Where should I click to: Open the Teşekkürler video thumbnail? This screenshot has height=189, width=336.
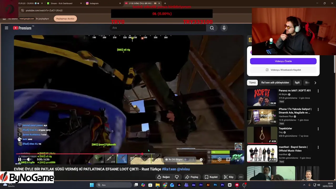coord(262,135)
